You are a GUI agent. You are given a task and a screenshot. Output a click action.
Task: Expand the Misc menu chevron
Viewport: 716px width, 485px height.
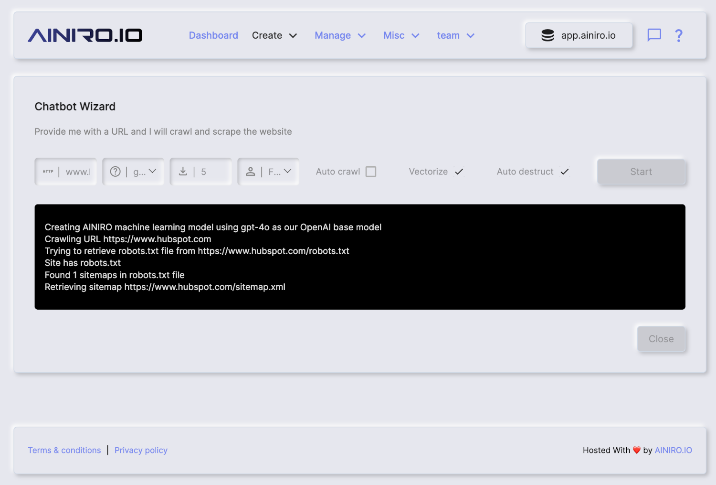tap(415, 35)
